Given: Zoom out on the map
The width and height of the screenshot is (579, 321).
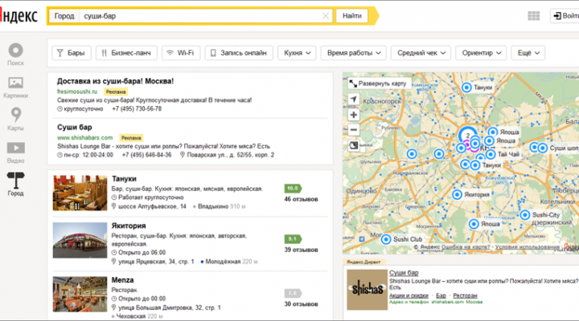Looking at the screenshot, I should [x=353, y=128].
